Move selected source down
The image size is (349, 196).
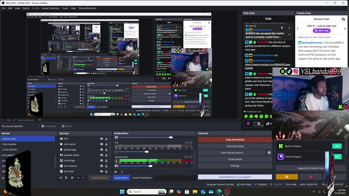[83, 178]
